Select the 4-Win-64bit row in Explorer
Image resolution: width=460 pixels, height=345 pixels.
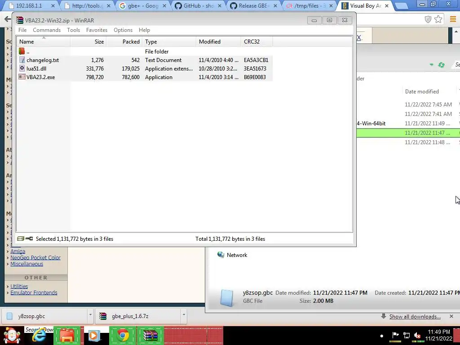click(408, 123)
